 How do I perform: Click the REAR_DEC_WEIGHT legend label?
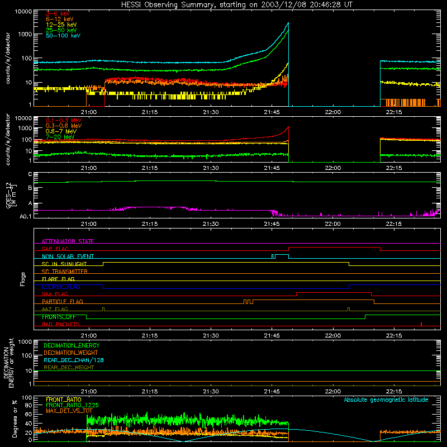(x=69, y=368)
